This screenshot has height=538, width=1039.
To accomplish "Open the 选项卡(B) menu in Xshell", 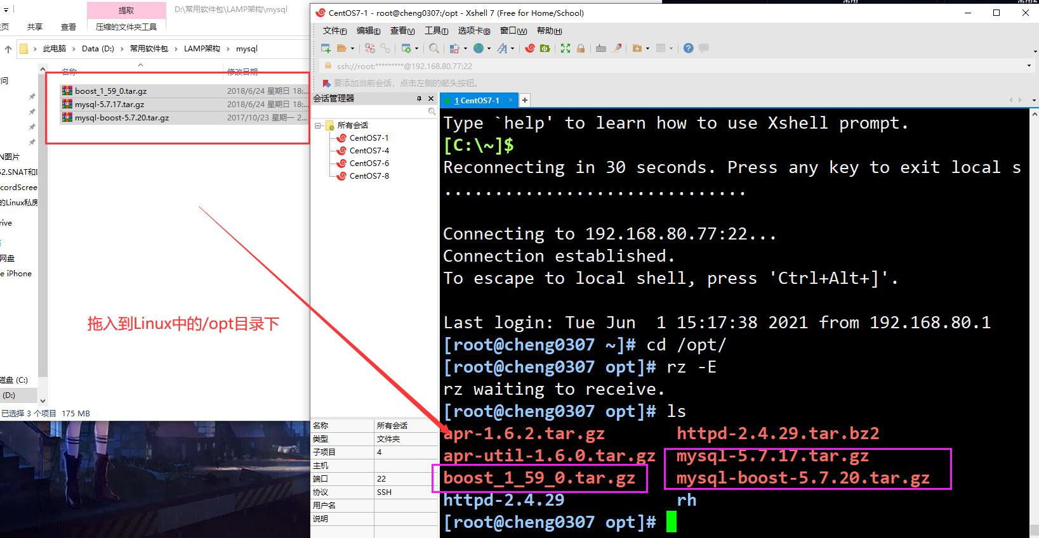I will click(x=474, y=30).
